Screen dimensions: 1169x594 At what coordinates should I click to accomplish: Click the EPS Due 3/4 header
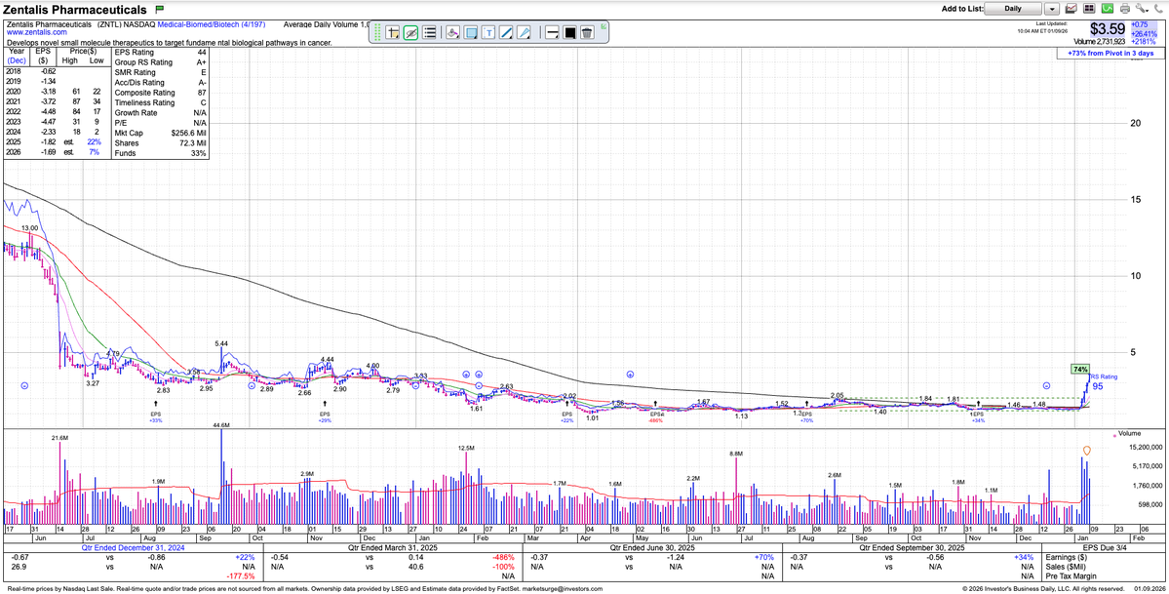(1104, 548)
